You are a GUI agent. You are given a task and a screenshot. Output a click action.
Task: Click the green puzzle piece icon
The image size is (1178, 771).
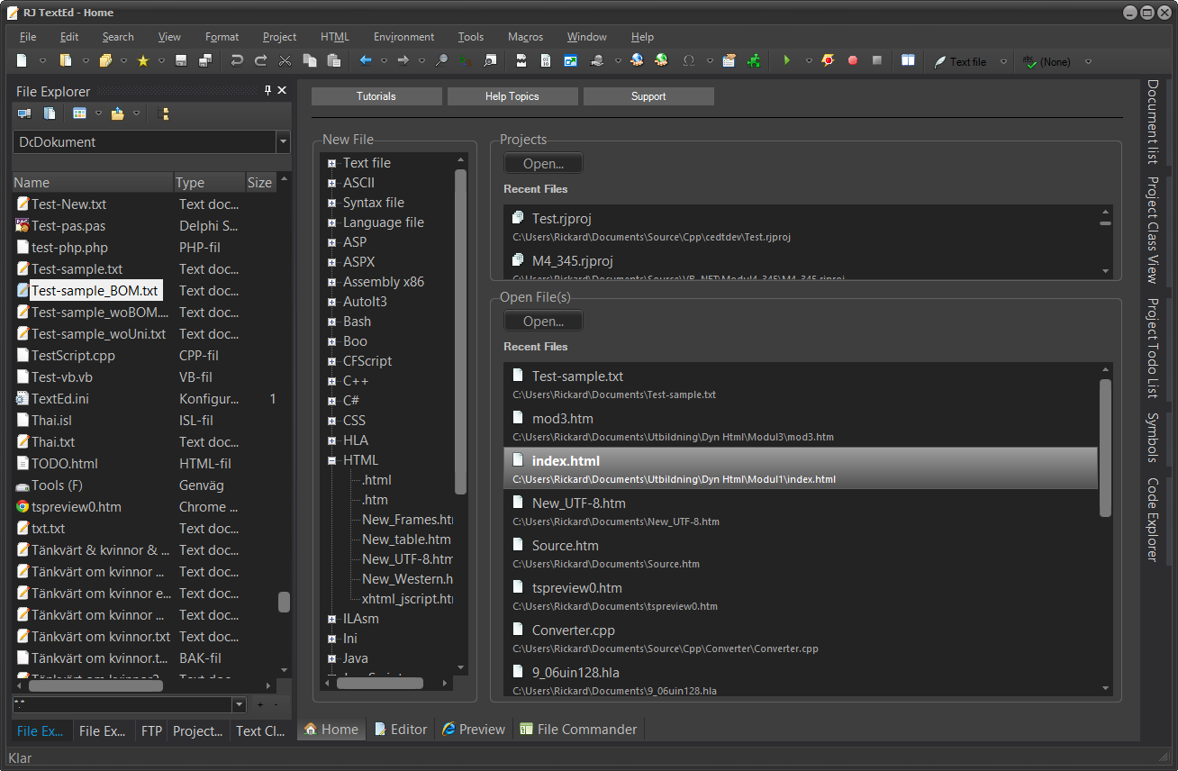pos(753,61)
